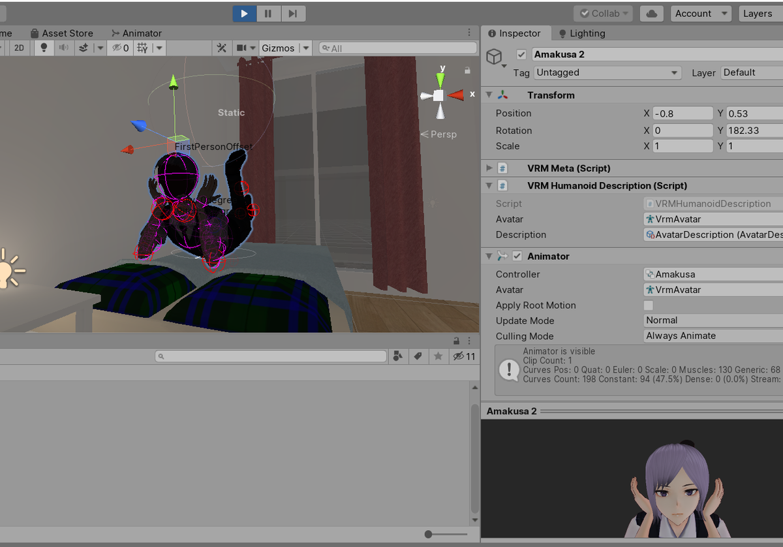
Task: Click the blue Z move handle arrow
Action: [x=138, y=124]
